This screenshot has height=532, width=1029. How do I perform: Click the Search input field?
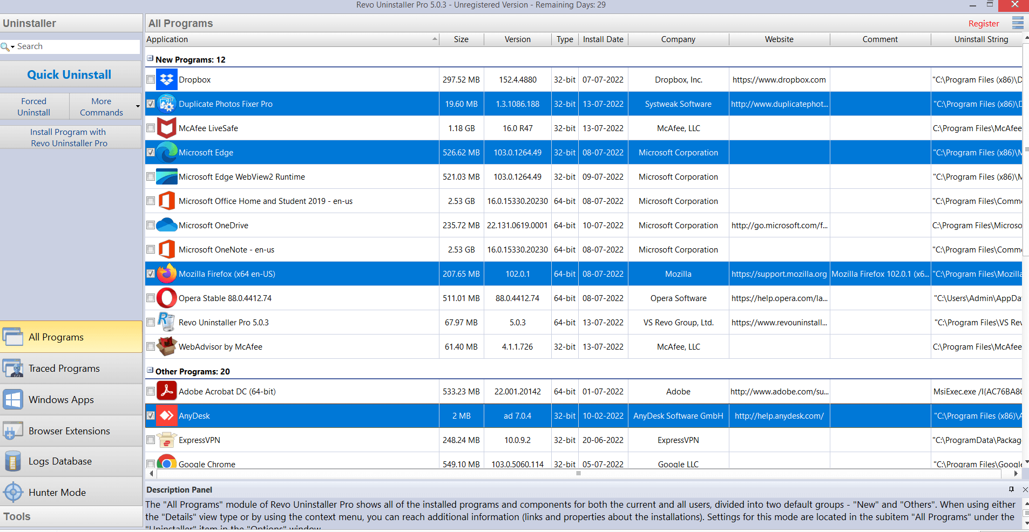click(76, 46)
